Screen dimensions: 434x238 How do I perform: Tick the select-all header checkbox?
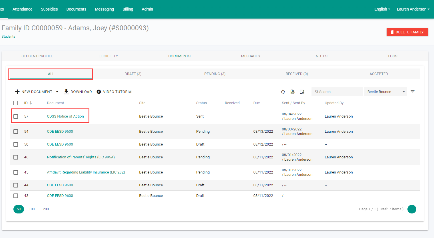[x=16, y=103]
